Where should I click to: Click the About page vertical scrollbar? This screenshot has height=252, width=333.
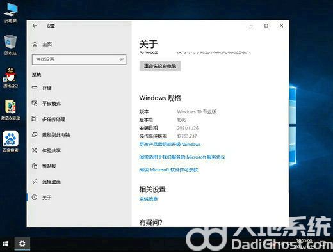pos(288,145)
